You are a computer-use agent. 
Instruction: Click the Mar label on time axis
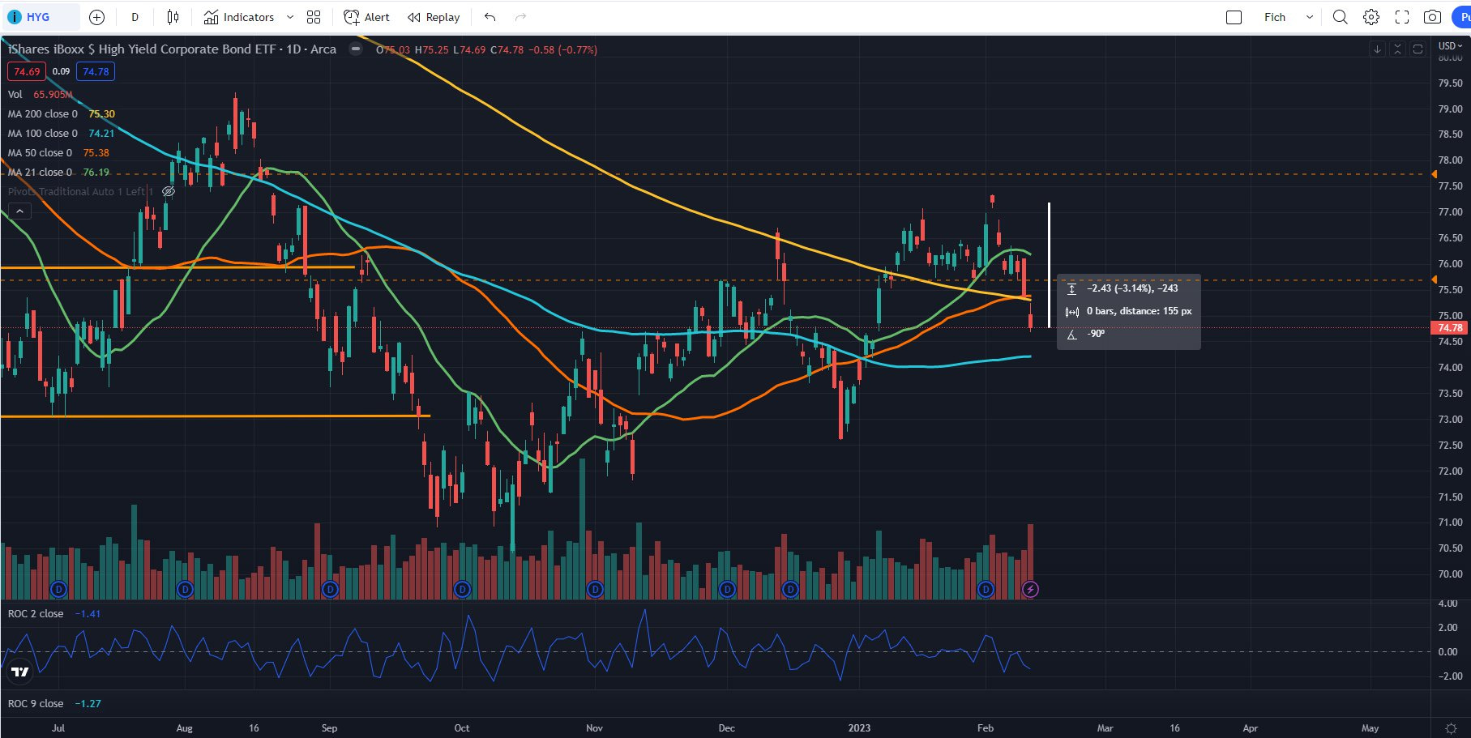point(1105,728)
